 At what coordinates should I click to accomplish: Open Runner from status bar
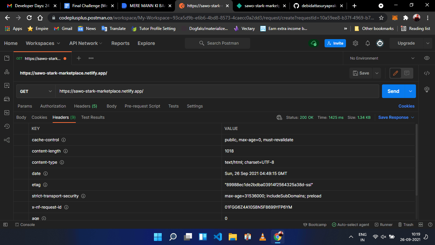[x=383, y=225]
